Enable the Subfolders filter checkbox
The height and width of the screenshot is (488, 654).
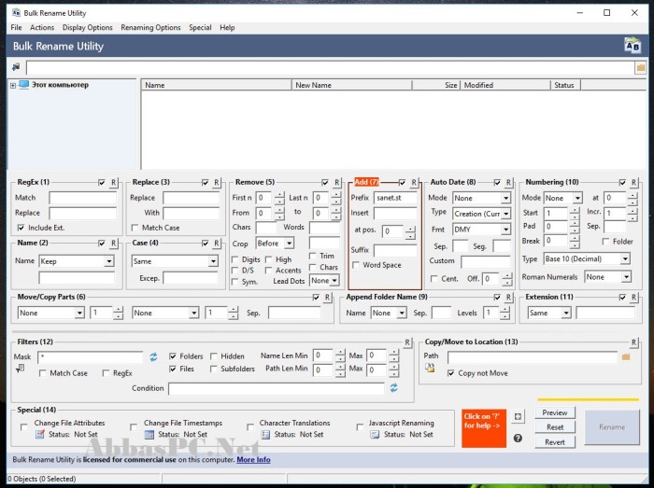[214, 369]
